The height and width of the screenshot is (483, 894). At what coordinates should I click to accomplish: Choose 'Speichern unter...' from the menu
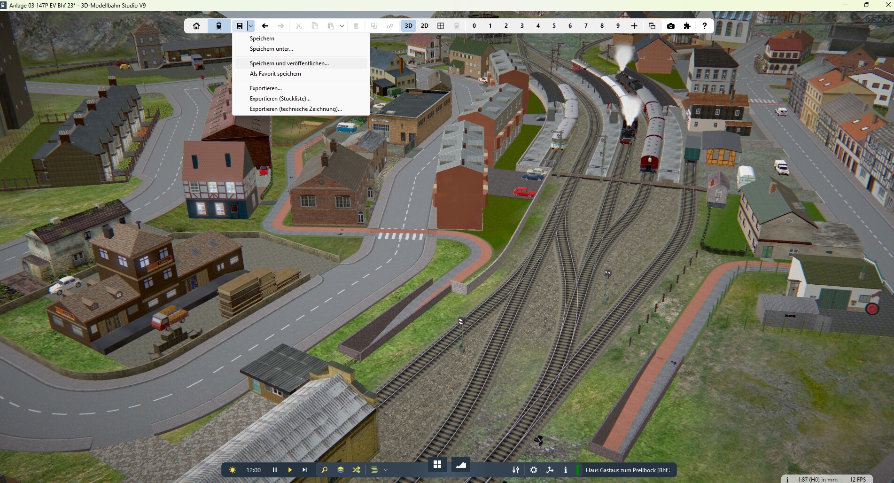point(271,49)
